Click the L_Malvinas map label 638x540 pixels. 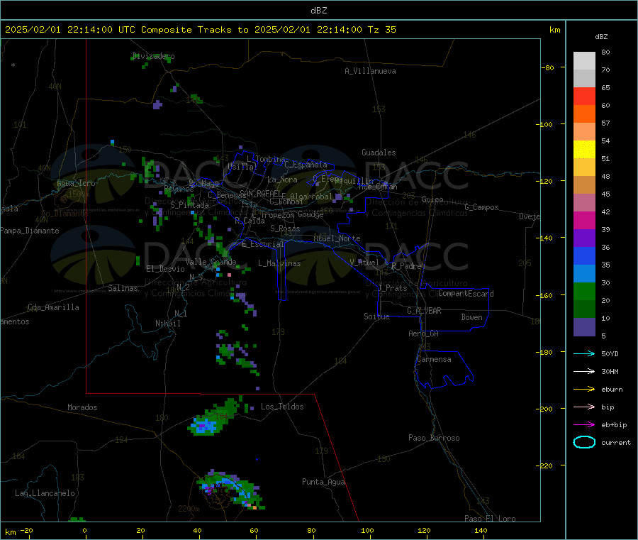[x=279, y=263]
